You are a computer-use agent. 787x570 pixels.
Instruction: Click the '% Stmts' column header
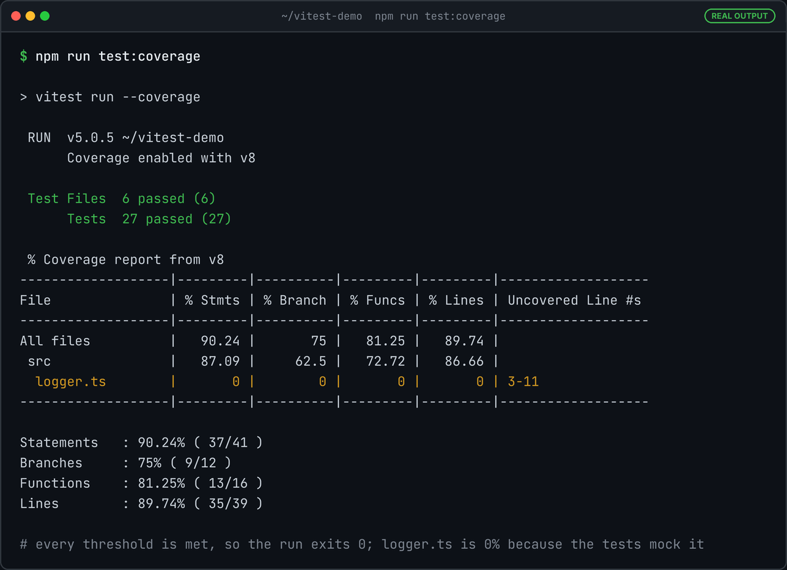(x=212, y=300)
